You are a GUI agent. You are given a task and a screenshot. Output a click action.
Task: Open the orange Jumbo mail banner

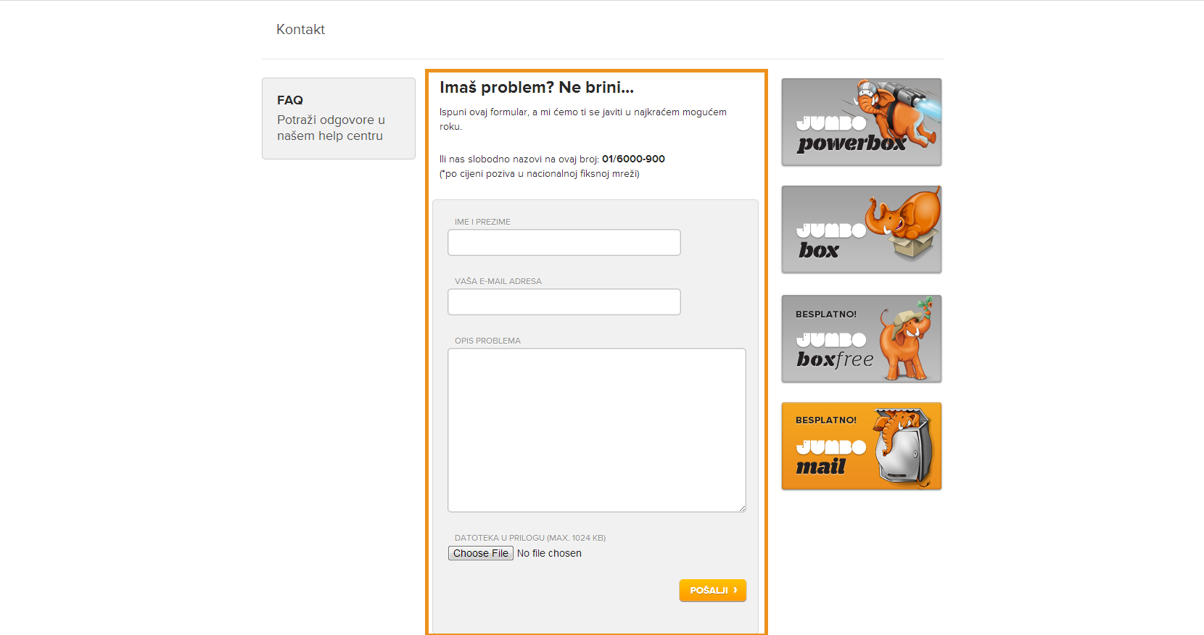pyautogui.click(x=862, y=446)
